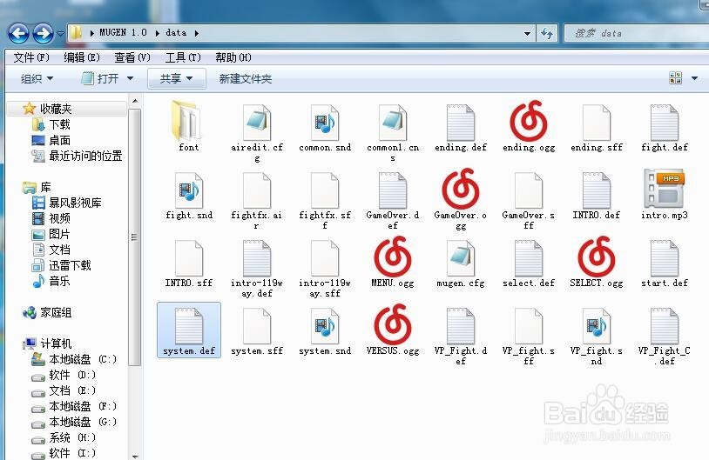The image size is (709, 460).
Task: Open the 组织 dropdown
Action: coord(37,78)
